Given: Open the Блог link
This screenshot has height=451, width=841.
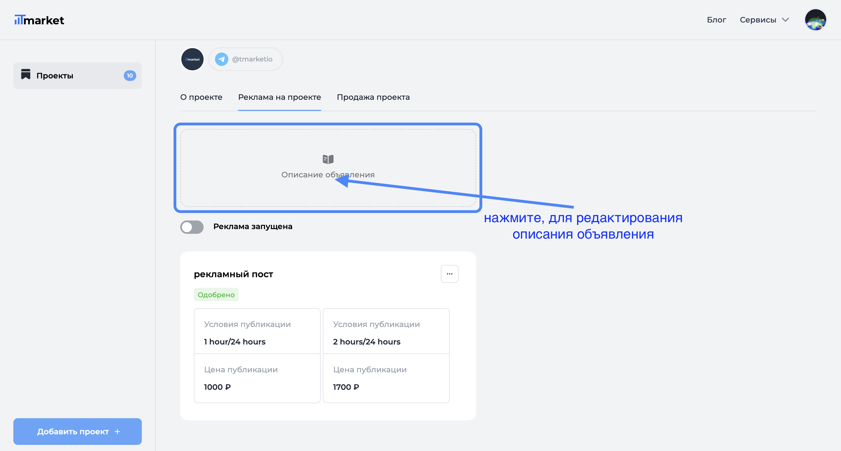Looking at the screenshot, I should pos(716,20).
